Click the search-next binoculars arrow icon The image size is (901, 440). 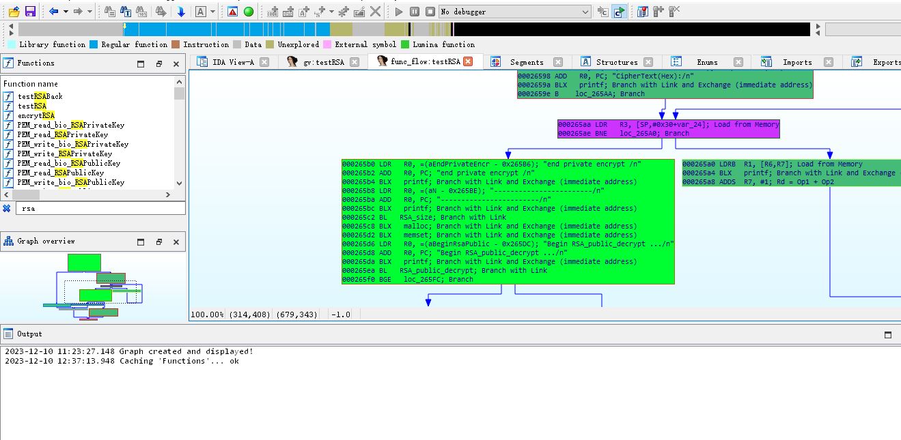pos(161,12)
